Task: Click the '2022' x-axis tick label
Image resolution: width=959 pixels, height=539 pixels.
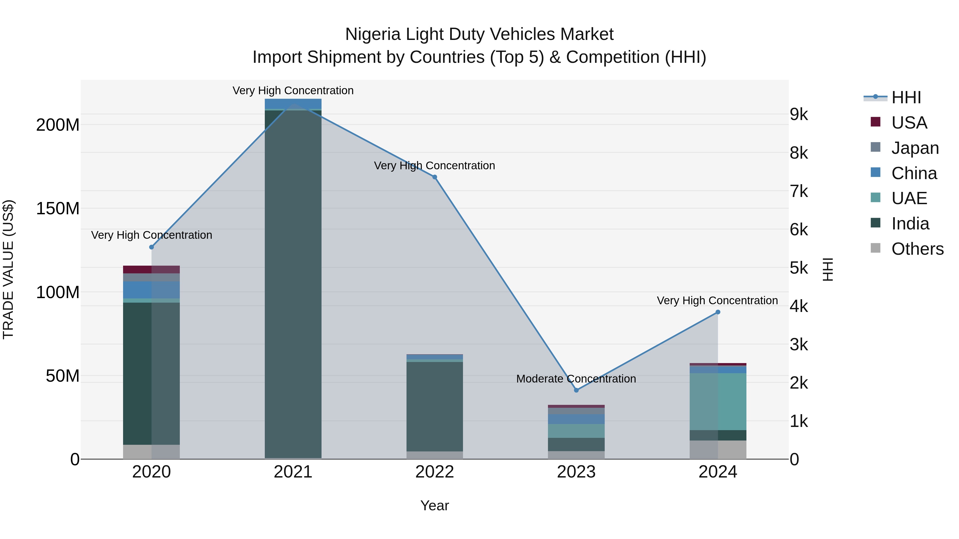Action: (x=434, y=472)
